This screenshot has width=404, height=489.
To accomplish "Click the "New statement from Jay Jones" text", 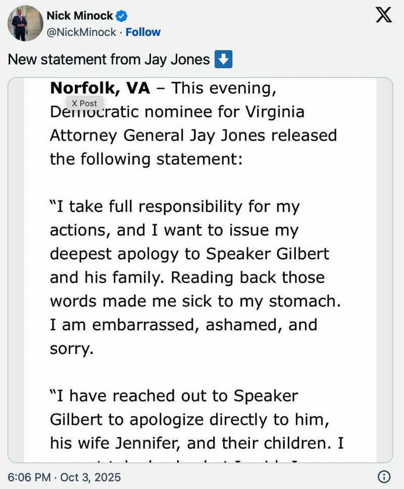I will pos(109,59).
